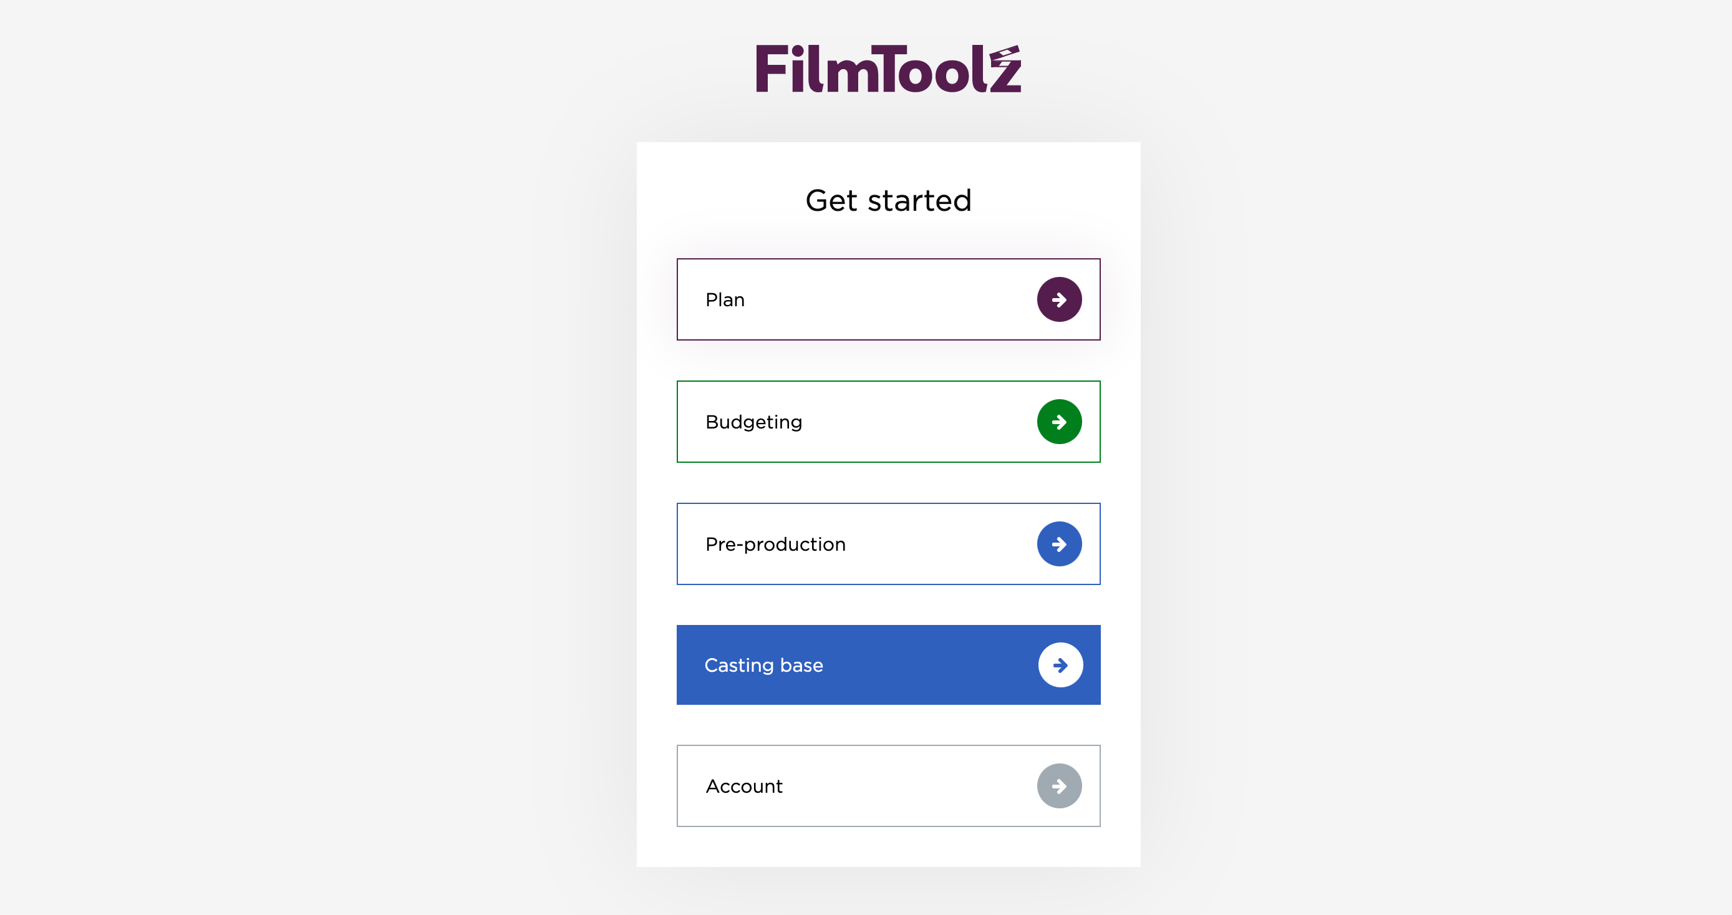
Task: Go to the Pre-production section
Action: pos(888,544)
